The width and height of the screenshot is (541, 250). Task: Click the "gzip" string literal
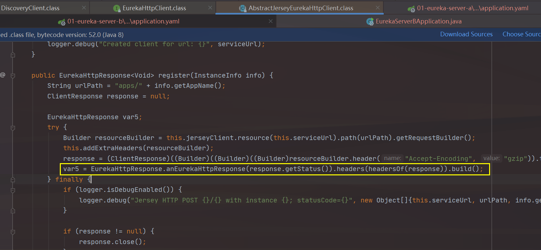[516, 159]
